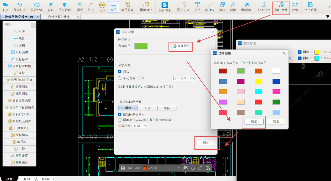Click the 图纸对比 drawing compare icon
Image resolution: width=331 pixels, height=181 pixels.
(x=146, y=7)
